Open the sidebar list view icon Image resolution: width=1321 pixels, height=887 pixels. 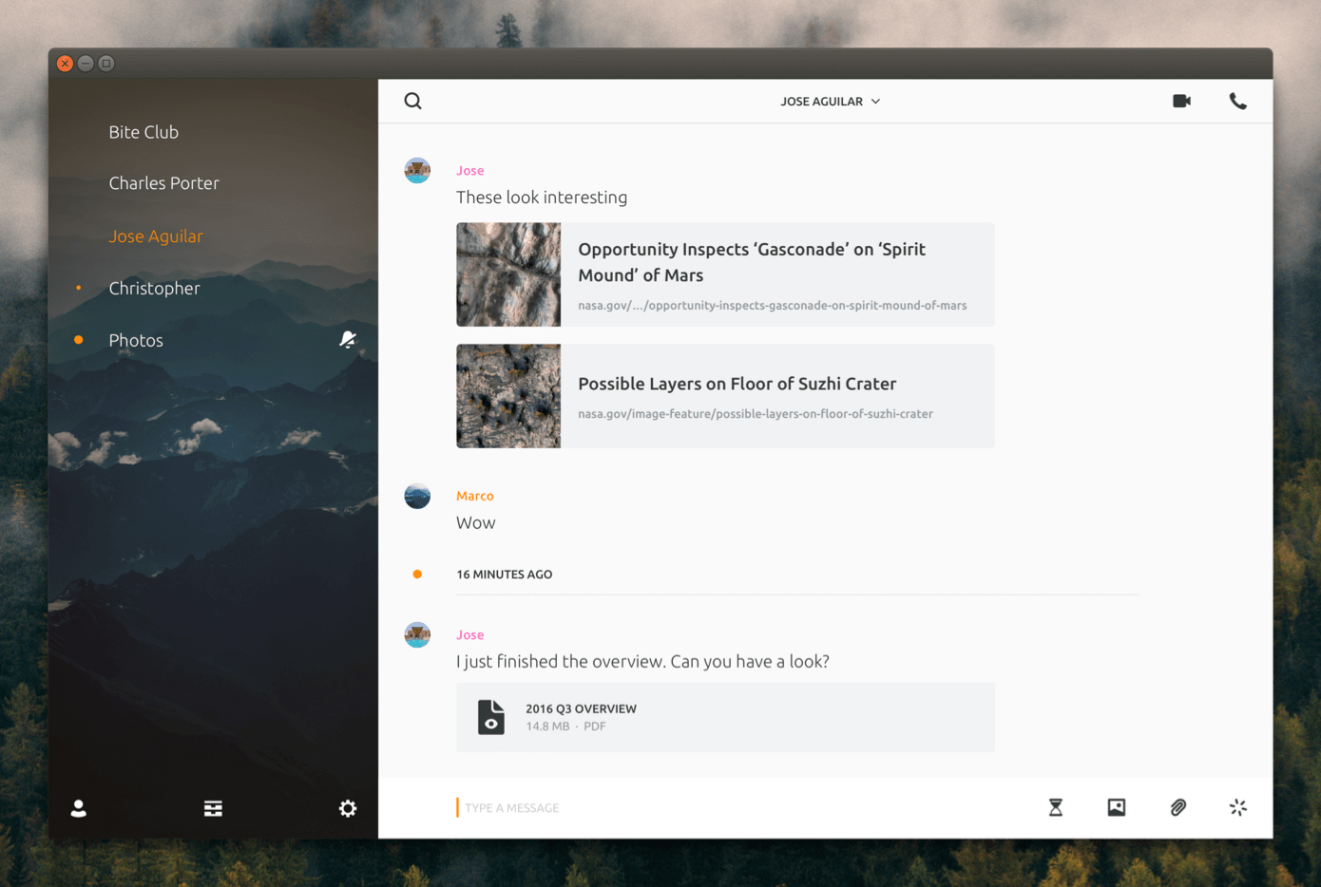coord(213,808)
